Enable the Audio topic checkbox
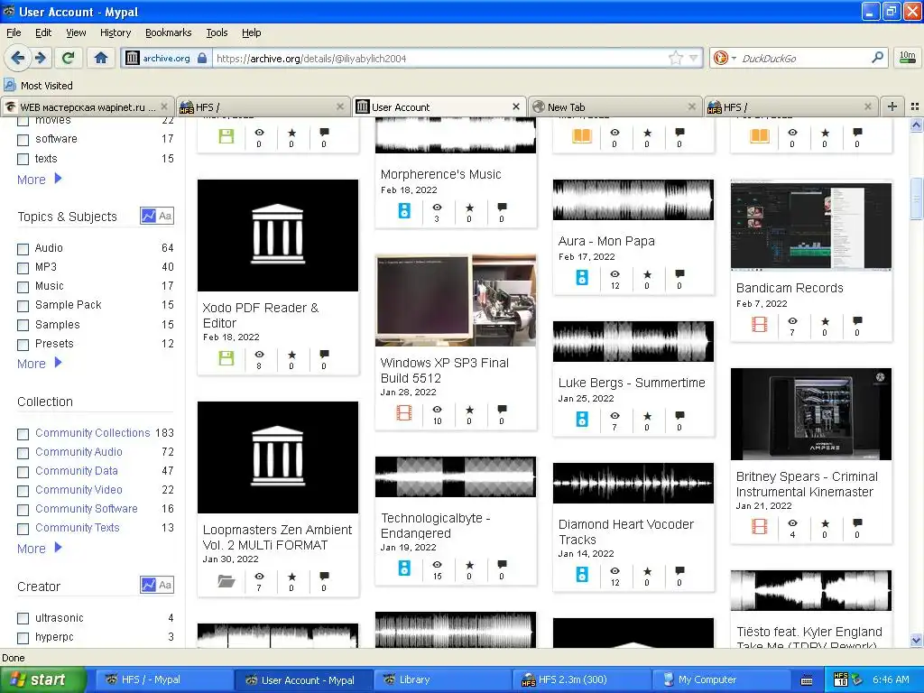This screenshot has height=693, width=924. click(x=23, y=249)
